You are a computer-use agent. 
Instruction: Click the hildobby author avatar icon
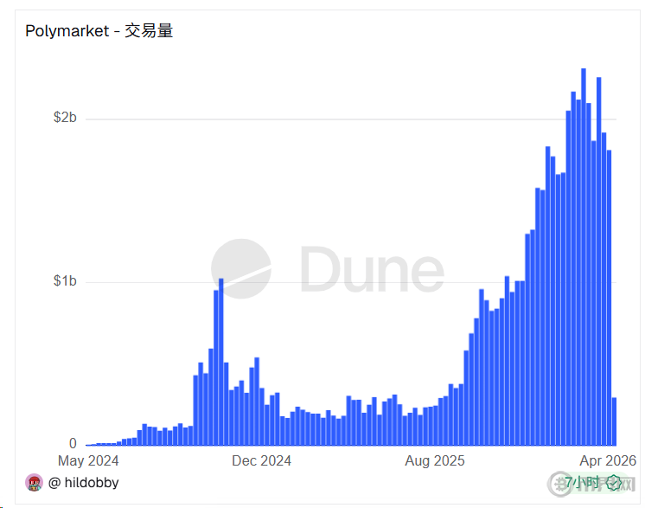point(34,483)
